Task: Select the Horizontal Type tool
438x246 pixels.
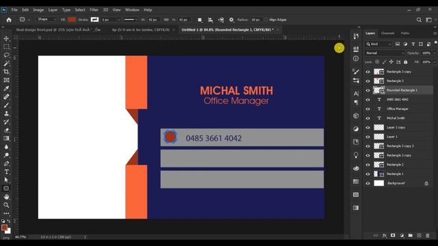Action: (6, 172)
